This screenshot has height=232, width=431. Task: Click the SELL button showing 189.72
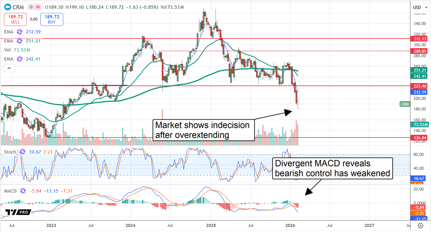pyautogui.click(x=15, y=19)
